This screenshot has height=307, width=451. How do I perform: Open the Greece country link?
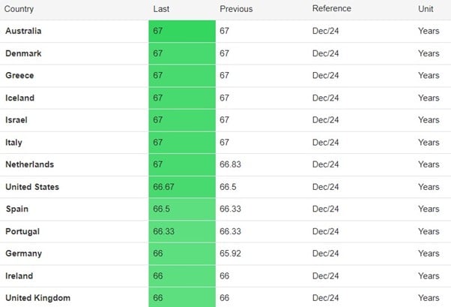[x=19, y=76]
